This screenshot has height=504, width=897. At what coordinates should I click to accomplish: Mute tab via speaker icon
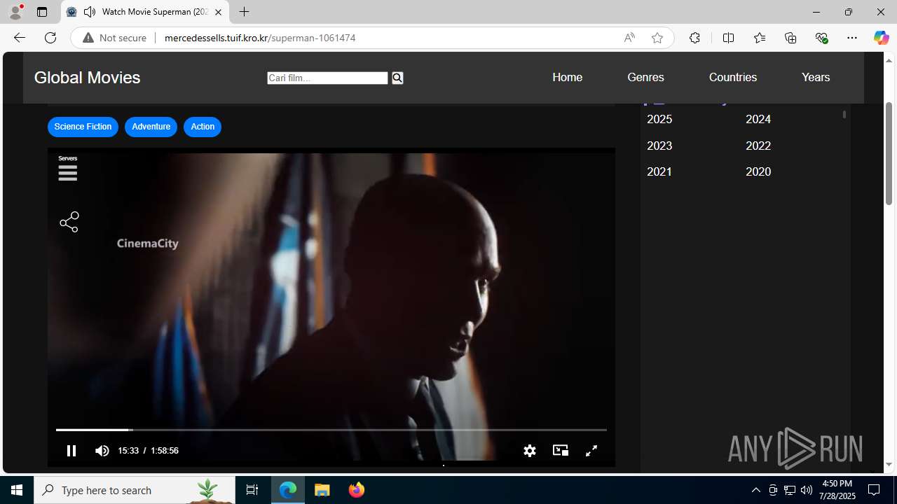coord(89,12)
